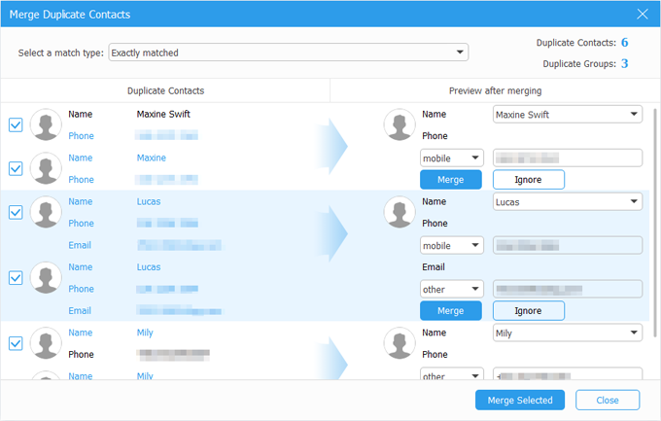Click second Lucas contact avatar icon
Screen dimensions: 661x421
pyautogui.click(x=46, y=277)
